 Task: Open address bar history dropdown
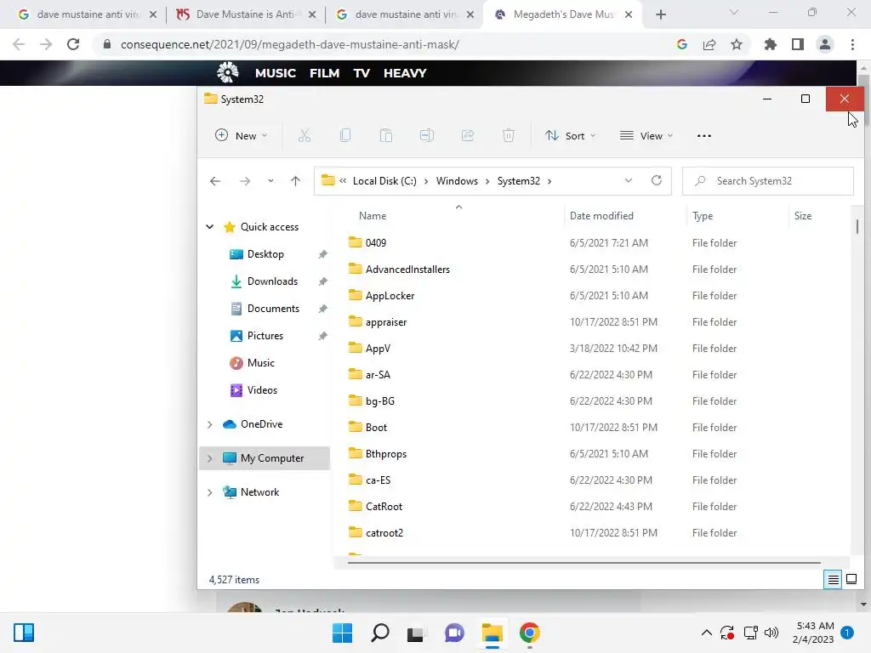pos(629,180)
